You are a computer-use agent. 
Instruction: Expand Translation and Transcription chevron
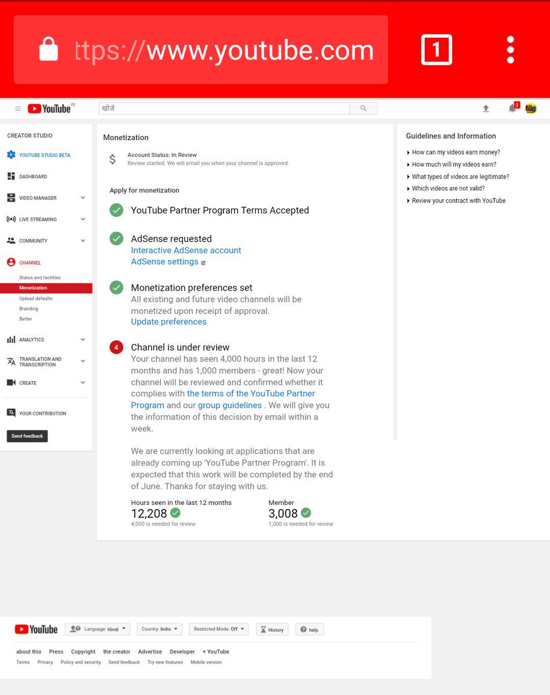[83, 361]
